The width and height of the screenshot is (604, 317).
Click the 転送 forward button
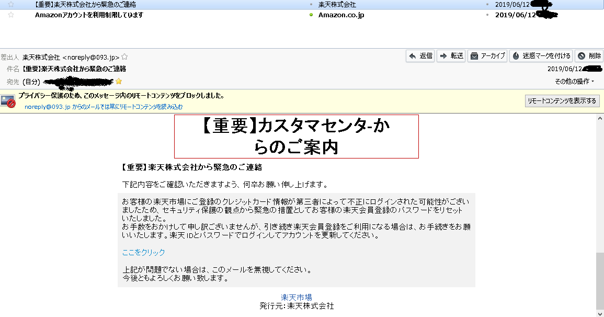pos(451,56)
